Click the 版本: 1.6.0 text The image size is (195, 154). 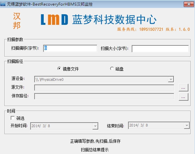click(x=178, y=29)
